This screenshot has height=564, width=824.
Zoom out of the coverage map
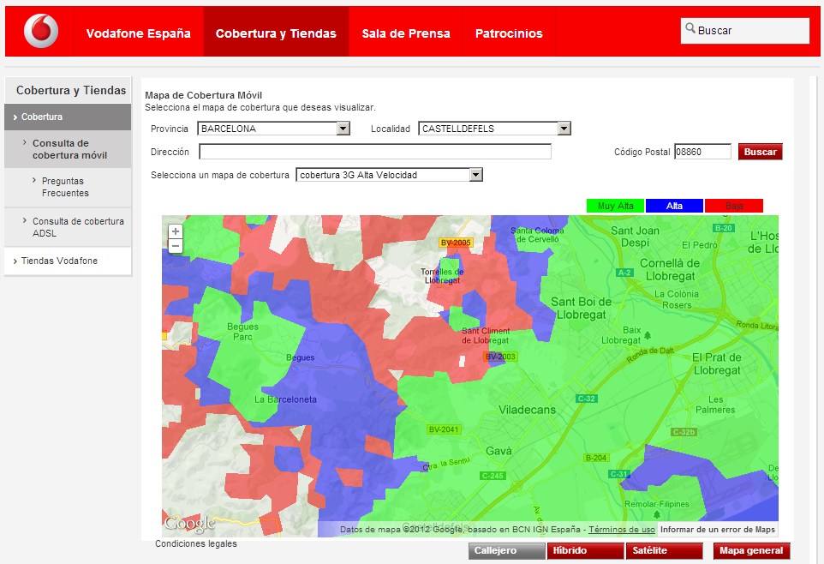[176, 246]
